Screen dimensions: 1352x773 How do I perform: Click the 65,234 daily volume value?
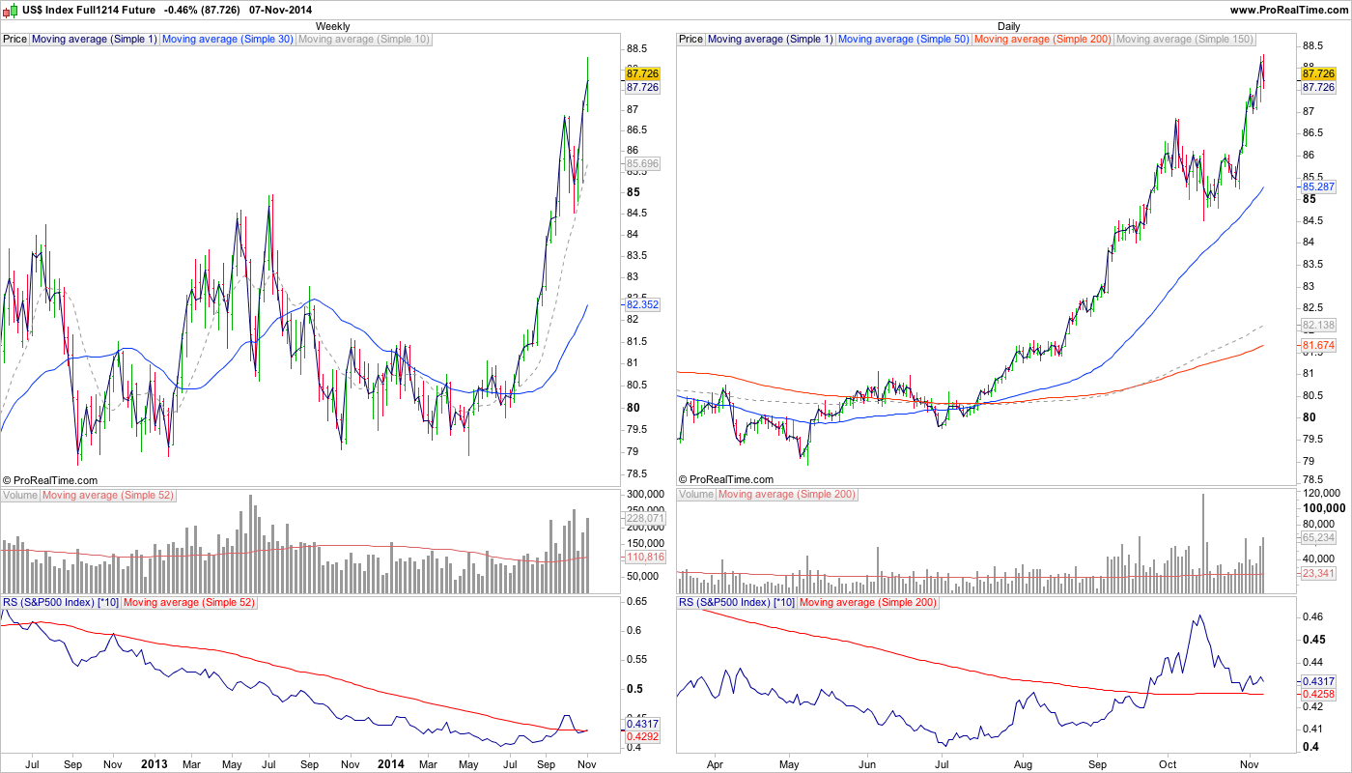click(x=1318, y=537)
